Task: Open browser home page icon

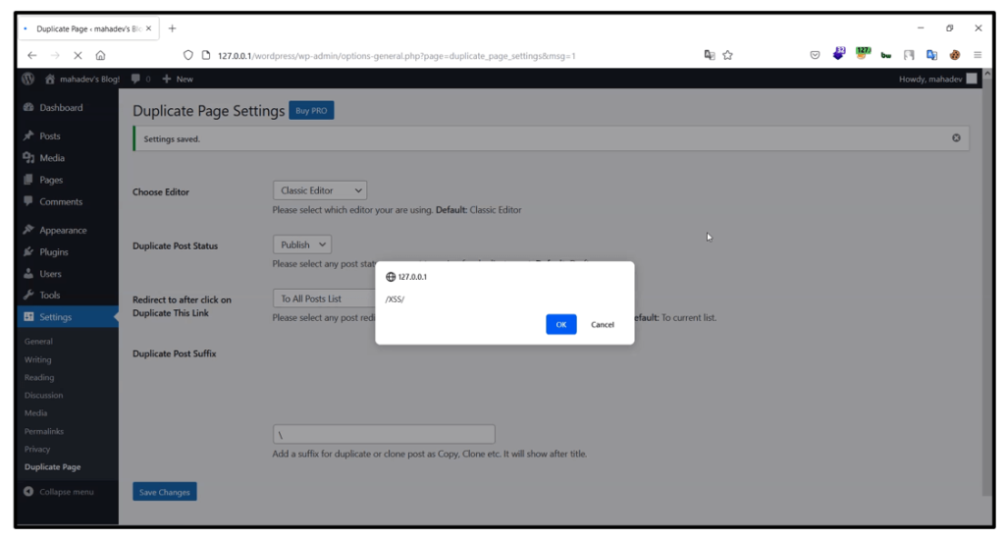Action: tap(101, 56)
